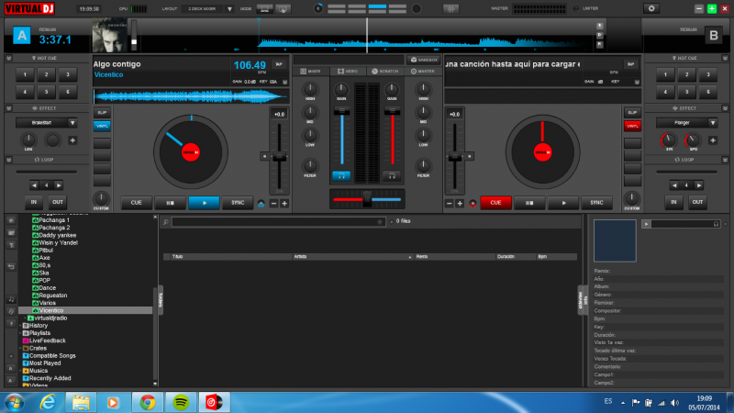
Task: Collapse deck A Loop panel
Action: click(x=8, y=160)
